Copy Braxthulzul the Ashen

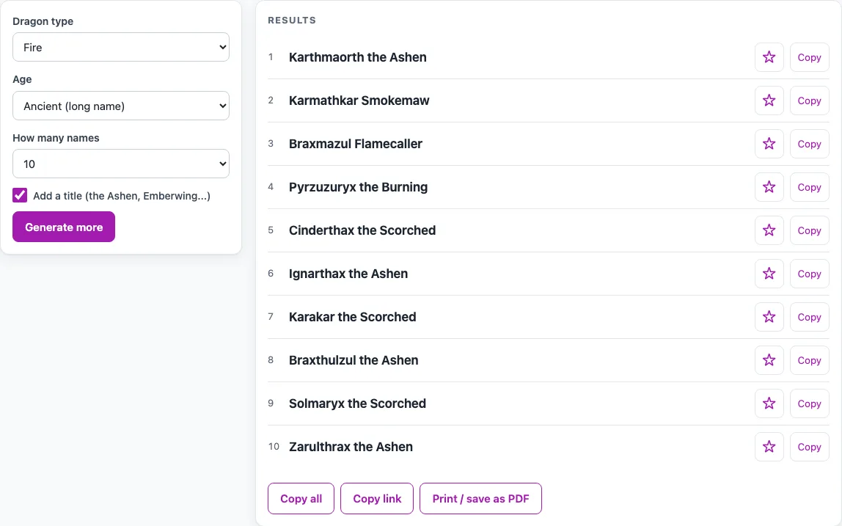809,360
